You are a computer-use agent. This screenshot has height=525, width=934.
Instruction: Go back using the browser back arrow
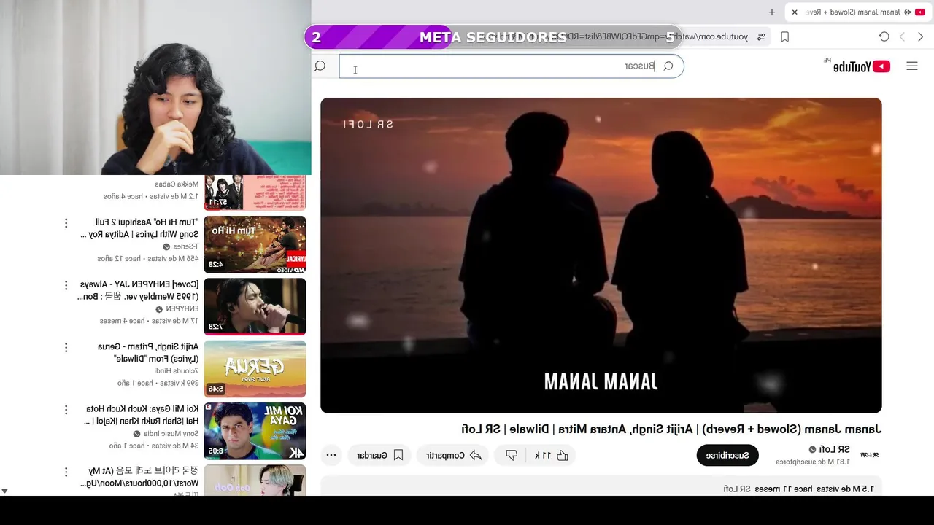919,36
